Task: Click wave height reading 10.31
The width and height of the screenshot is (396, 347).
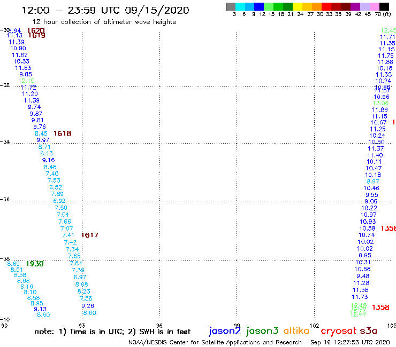Action: [363, 262]
